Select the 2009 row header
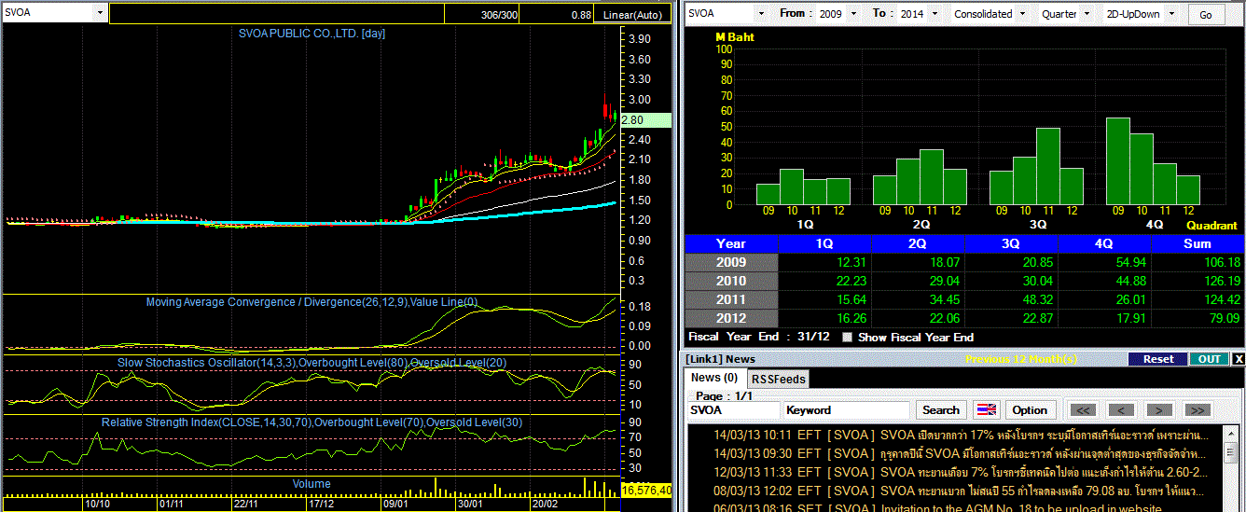Viewport: 1246px width, 512px height. (730, 262)
